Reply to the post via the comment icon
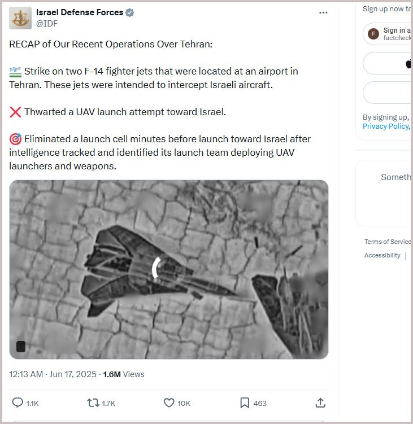 pos(18,403)
